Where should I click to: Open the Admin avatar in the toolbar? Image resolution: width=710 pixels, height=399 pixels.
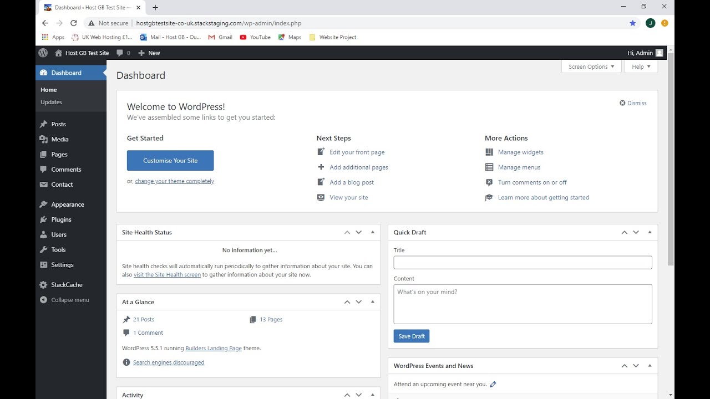click(x=659, y=53)
